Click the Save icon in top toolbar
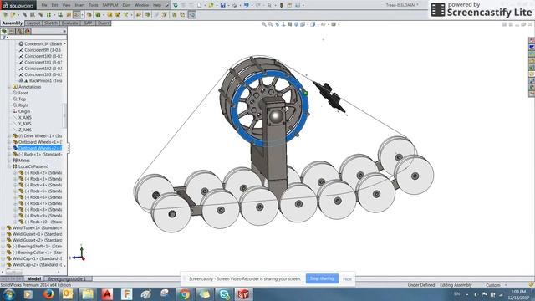 (222, 5)
